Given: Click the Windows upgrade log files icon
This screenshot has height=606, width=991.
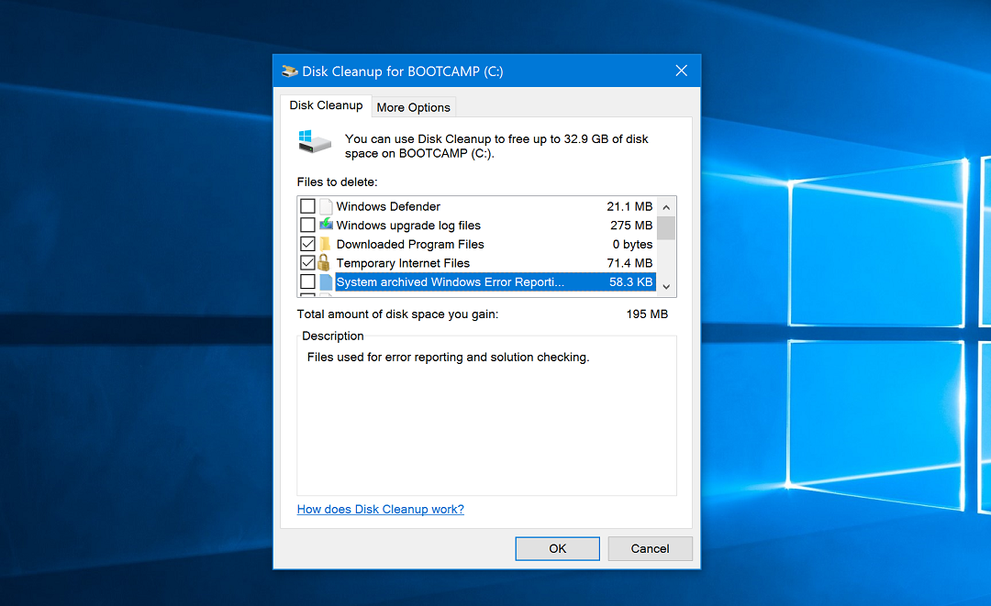Looking at the screenshot, I should pyautogui.click(x=326, y=226).
